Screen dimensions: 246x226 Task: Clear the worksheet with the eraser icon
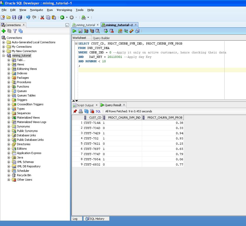131,31
